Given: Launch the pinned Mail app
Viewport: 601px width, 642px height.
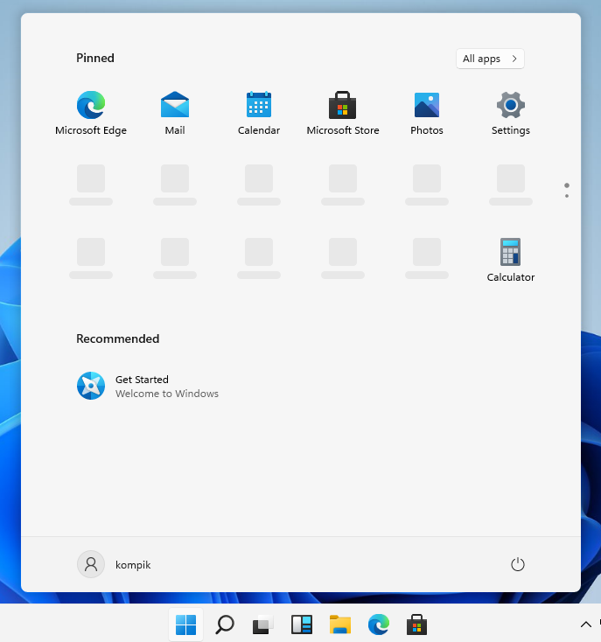Looking at the screenshot, I should [x=175, y=114].
